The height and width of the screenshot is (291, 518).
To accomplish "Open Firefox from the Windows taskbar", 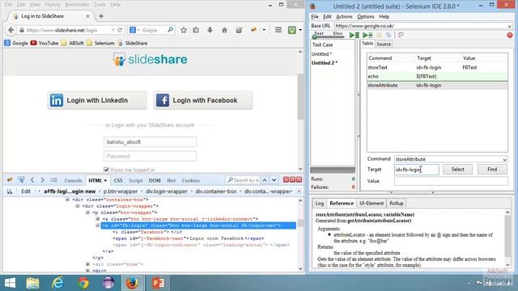I will (x=132, y=283).
